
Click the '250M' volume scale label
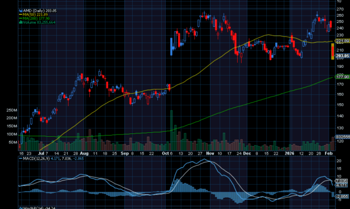12,110
